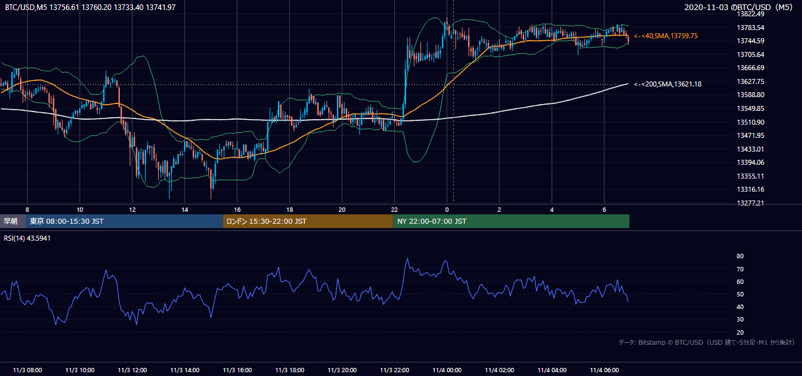This screenshot has height=376, width=802.
Task: Click bottom time label 11/3 14:00
Action: [184, 370]
